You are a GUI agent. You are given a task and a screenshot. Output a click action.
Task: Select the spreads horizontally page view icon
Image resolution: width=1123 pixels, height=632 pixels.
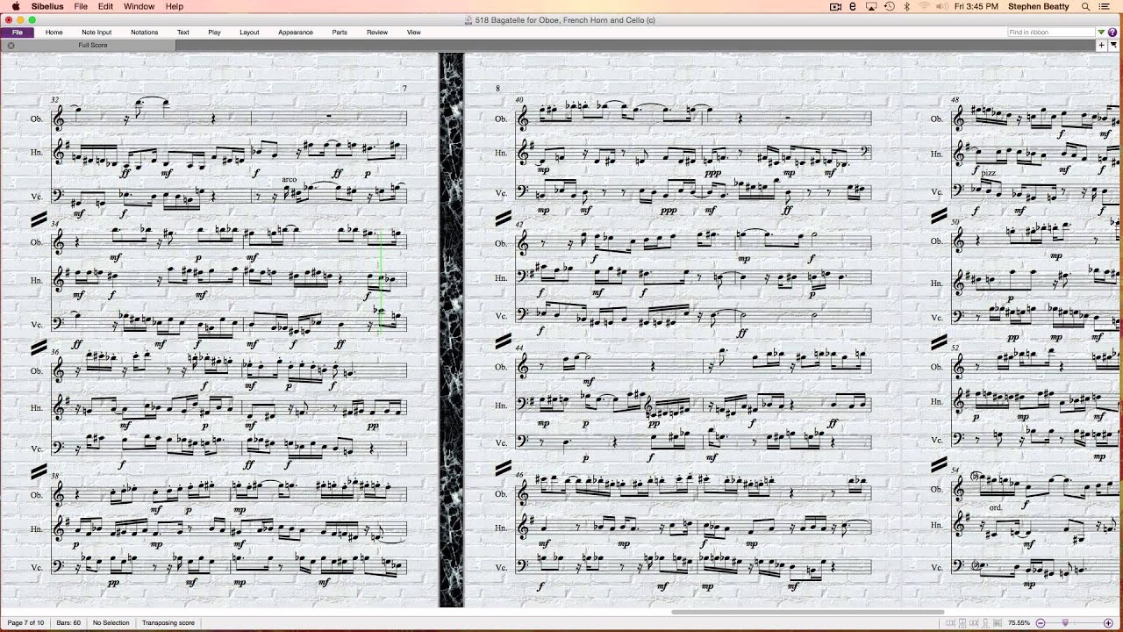tap(951, 623)
